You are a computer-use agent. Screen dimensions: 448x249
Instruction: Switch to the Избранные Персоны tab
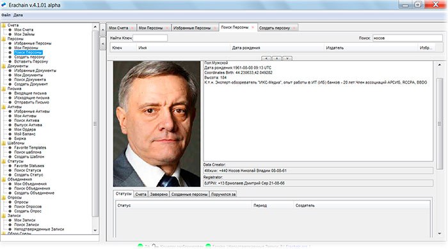coord(192,28)
